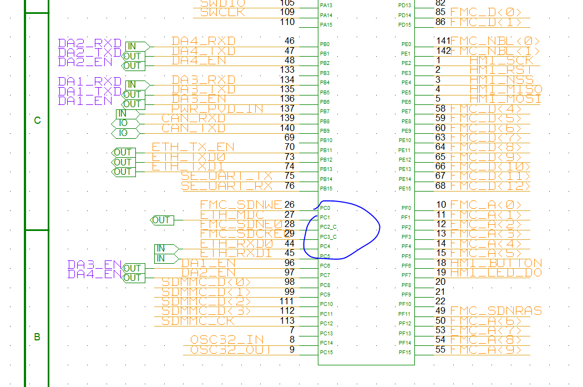Click the SWCLK net label
Viewport: 583px width, 387px height.
point(222,12)
